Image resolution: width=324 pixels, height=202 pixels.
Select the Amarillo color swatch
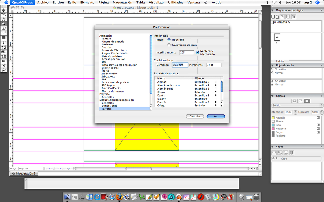point(273,118)
